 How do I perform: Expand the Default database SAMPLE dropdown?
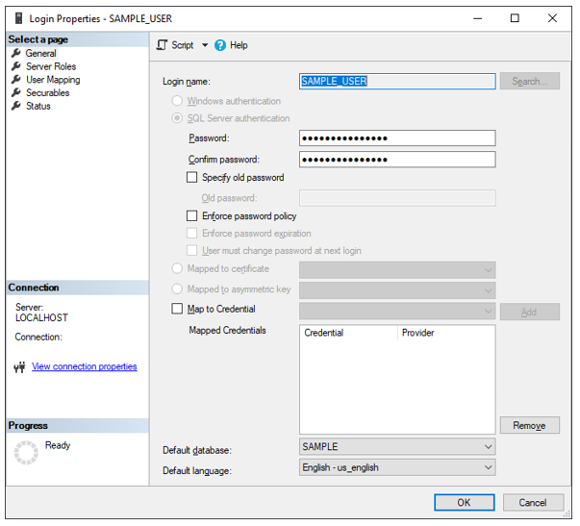point(397,447)
